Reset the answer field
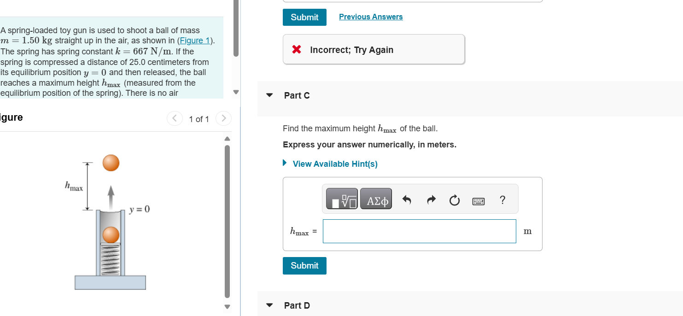Screen dimensions: 683x316 pyautogui.click(x=454, y=200)
